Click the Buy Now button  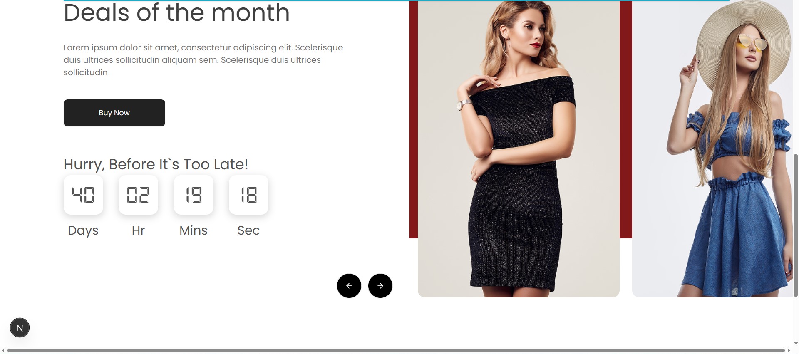point(114,113)
